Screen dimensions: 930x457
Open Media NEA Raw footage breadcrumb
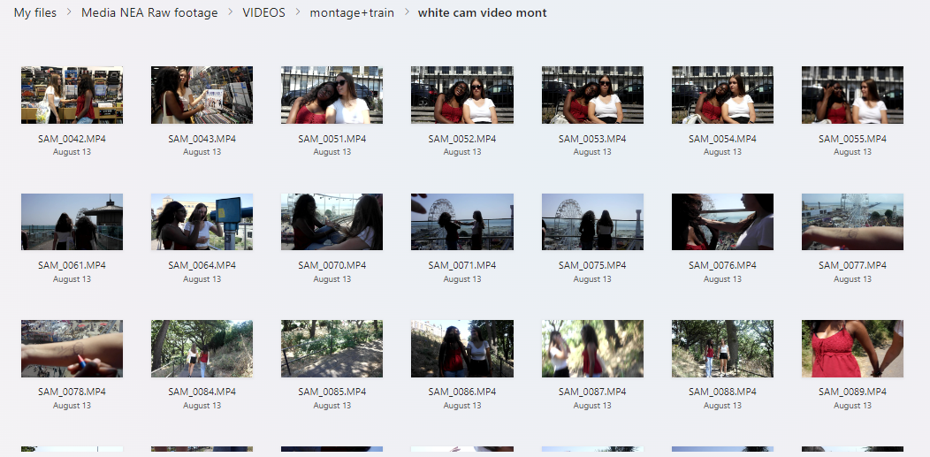point(149,12)
